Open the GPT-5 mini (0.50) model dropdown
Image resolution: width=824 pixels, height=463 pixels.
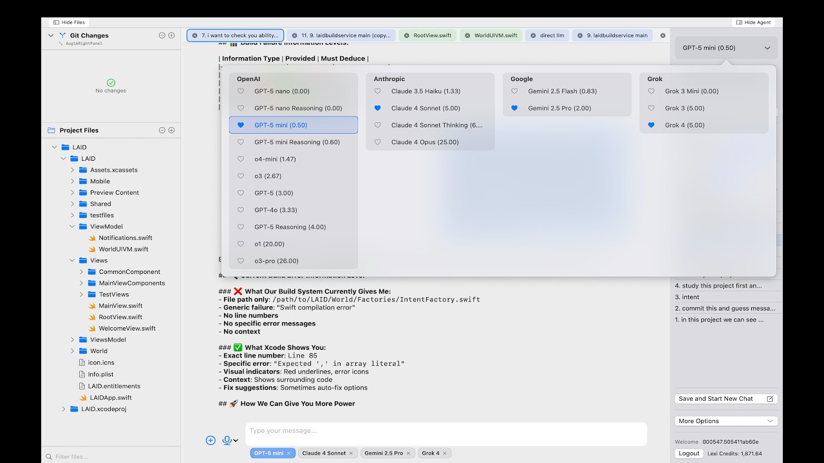point(726,48)
